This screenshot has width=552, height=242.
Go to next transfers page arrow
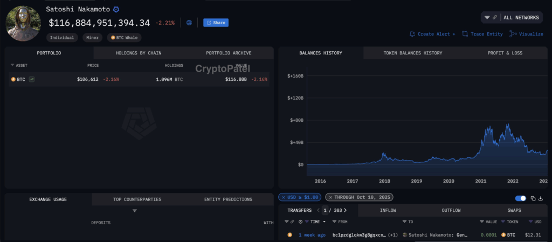(x=345, y=210)
